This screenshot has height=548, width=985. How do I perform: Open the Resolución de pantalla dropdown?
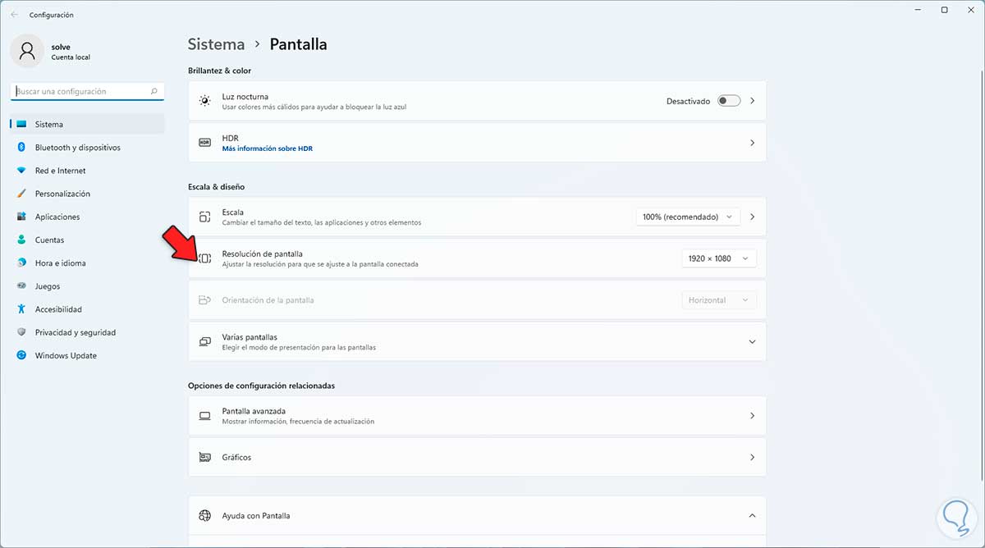(718, 258)
